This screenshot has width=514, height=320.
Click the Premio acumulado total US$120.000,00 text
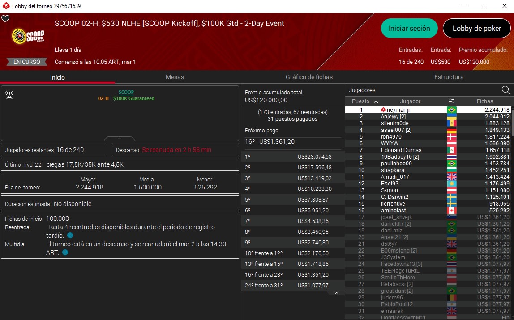[274, 97]
